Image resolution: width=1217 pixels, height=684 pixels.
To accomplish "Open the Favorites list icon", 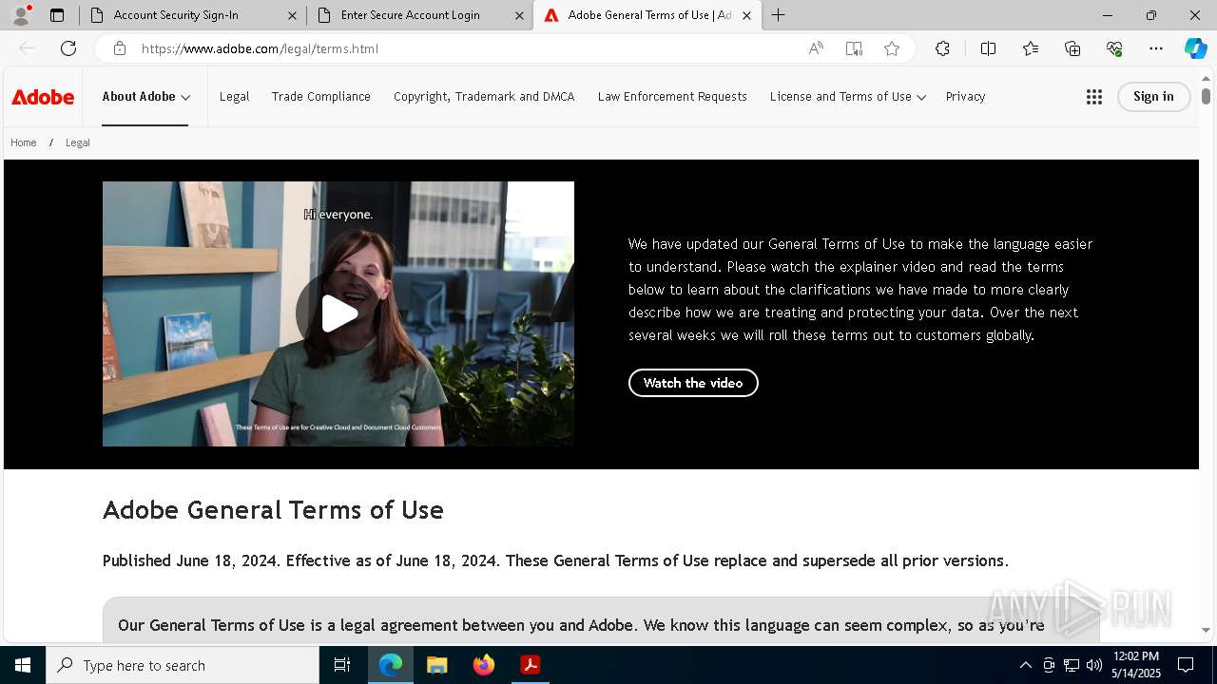I will pyautogui.click(x=1031, y=48).
